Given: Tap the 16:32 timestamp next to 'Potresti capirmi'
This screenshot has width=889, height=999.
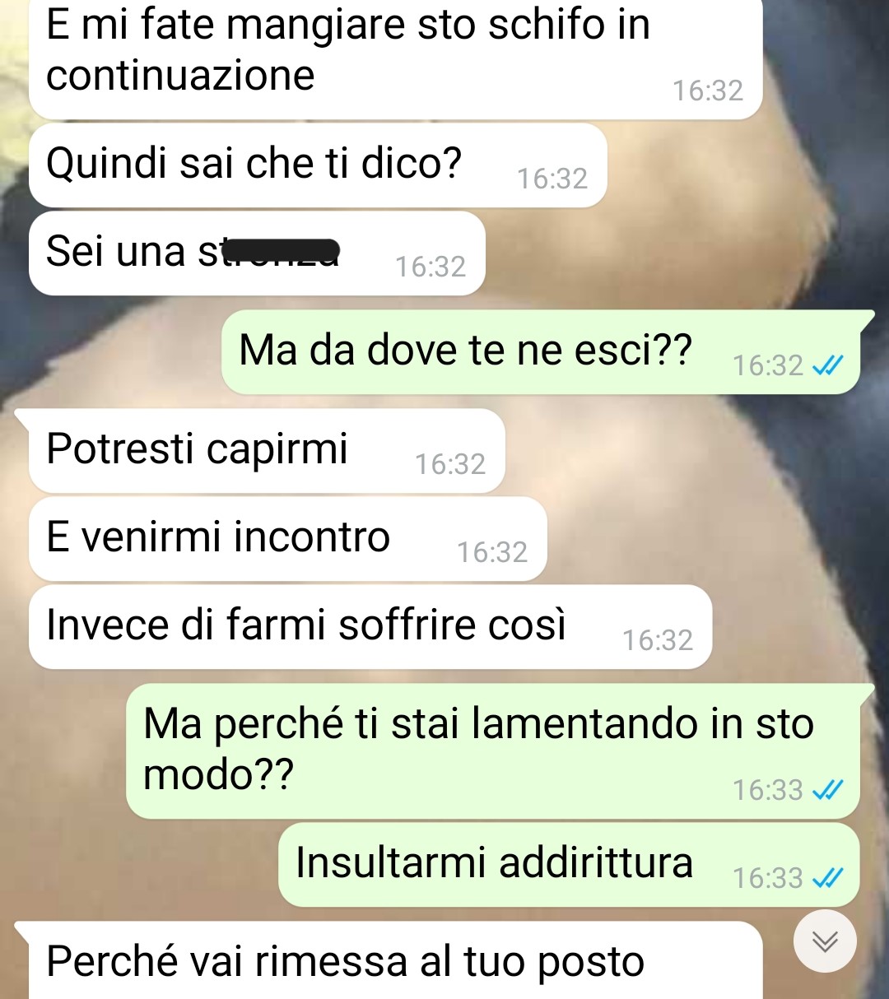Looking at the screenshot, I should [x=450, y=464].
